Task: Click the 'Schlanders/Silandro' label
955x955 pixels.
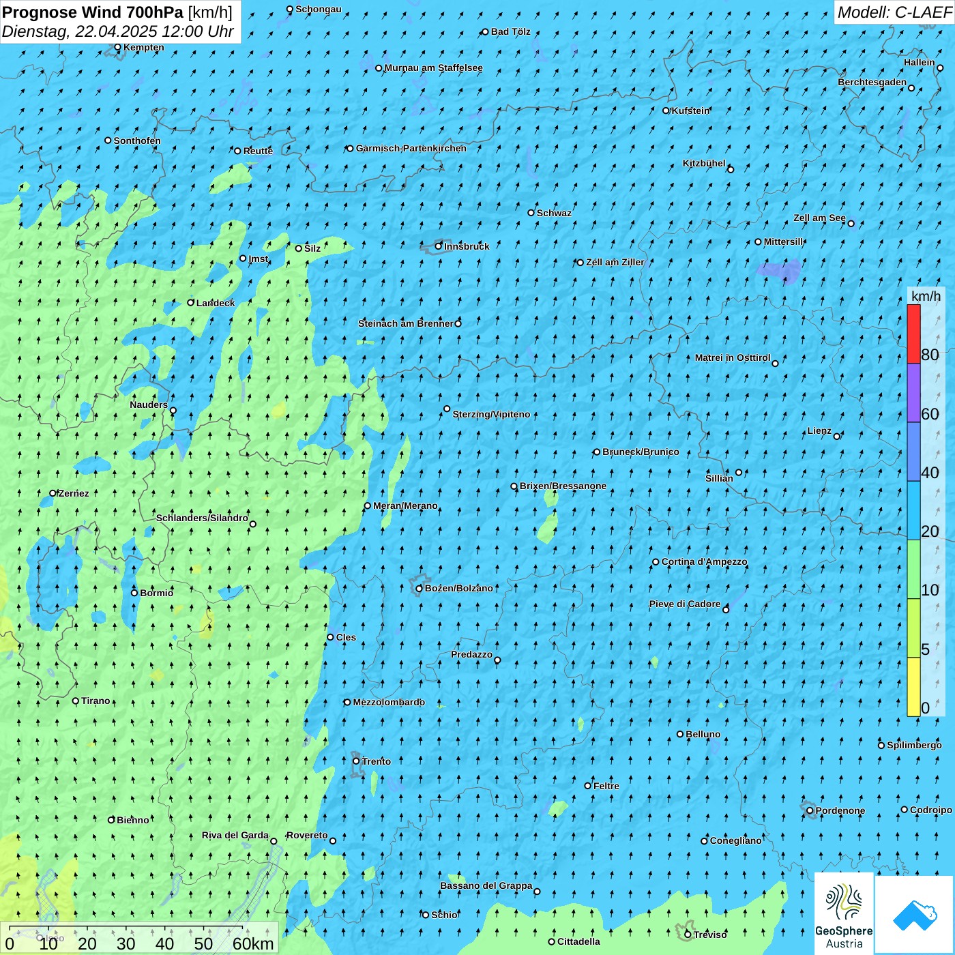Action: click(202, 518)
